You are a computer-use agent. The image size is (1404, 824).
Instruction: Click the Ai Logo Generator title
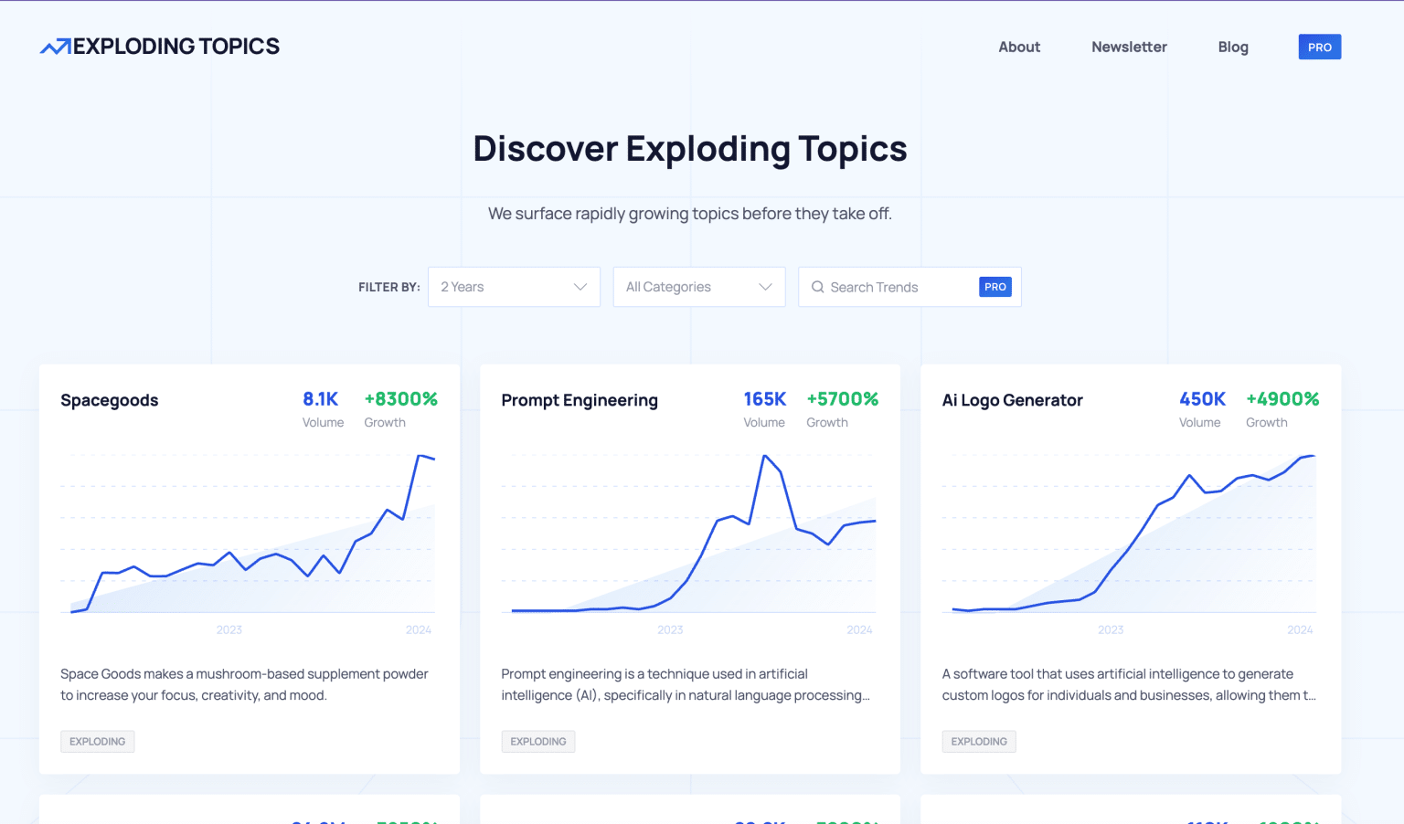coord(1012,400)
